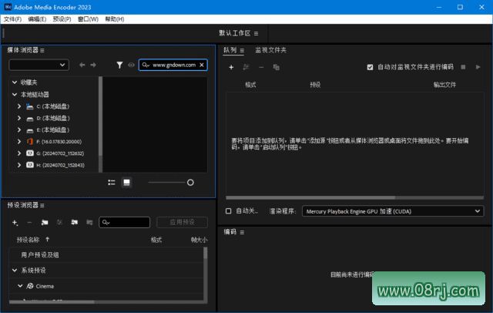
Task: Click the Output File column header in queue
Action: pos(444,85)
